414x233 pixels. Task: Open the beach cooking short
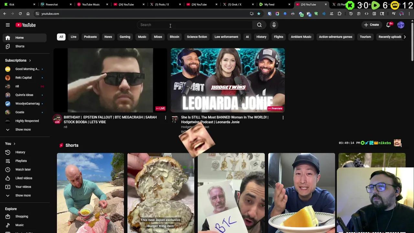point(90,193)
